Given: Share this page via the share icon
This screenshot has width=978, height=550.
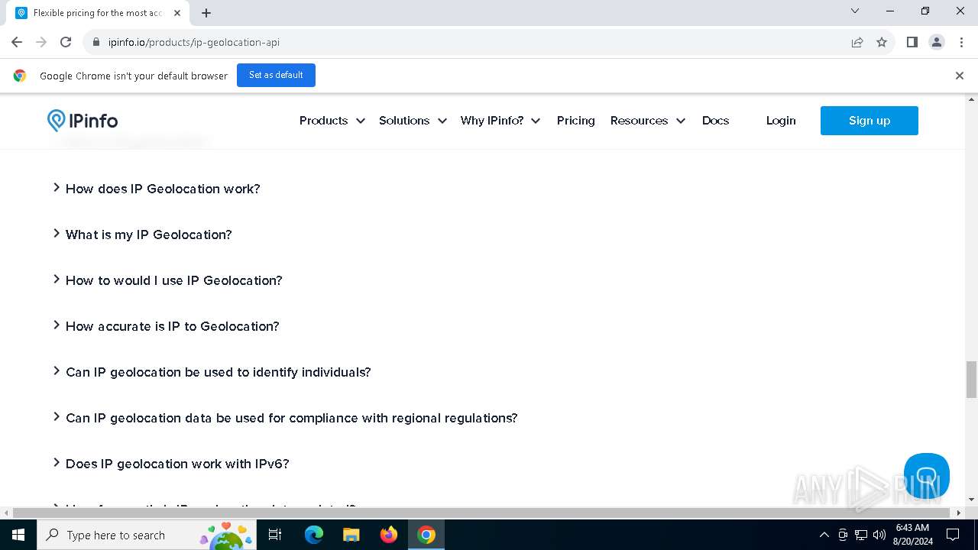Looking at the screenshot, I should tap(857, 42).
